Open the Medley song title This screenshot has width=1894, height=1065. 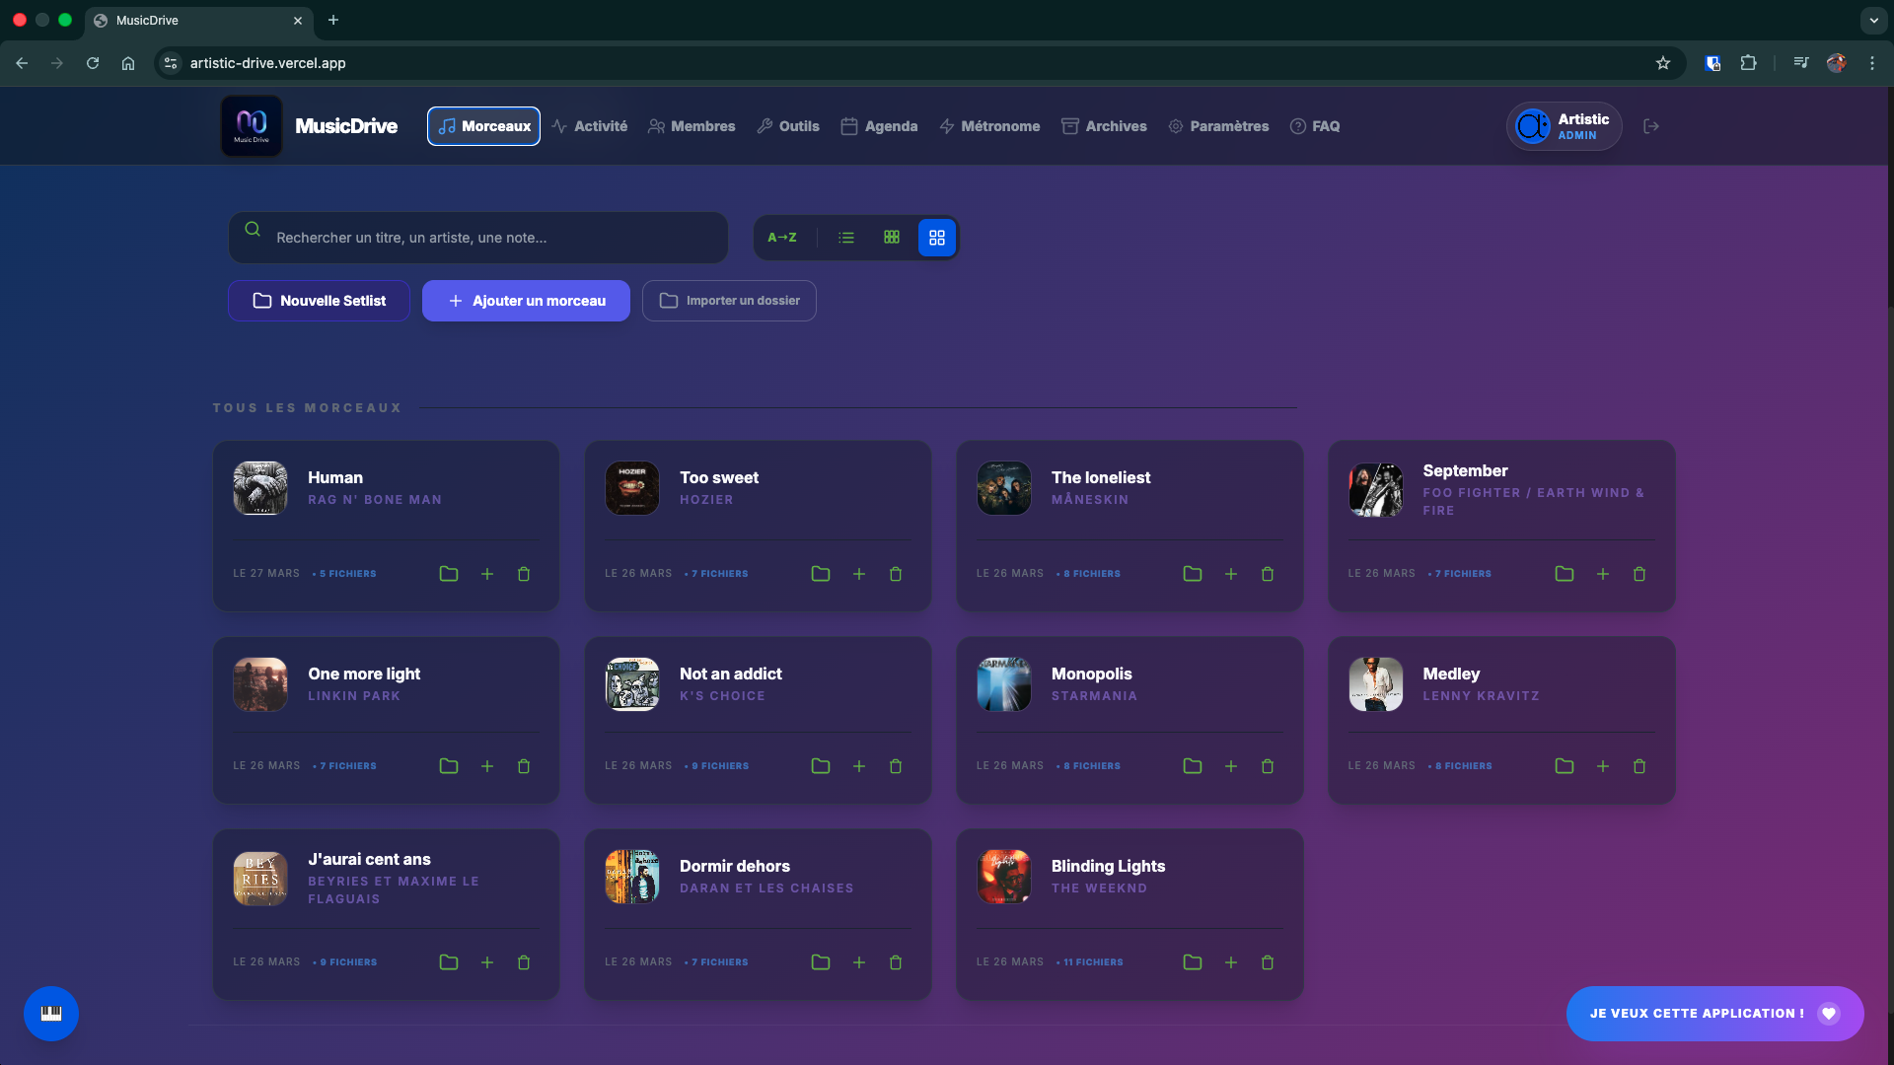tap(1451, 674)
